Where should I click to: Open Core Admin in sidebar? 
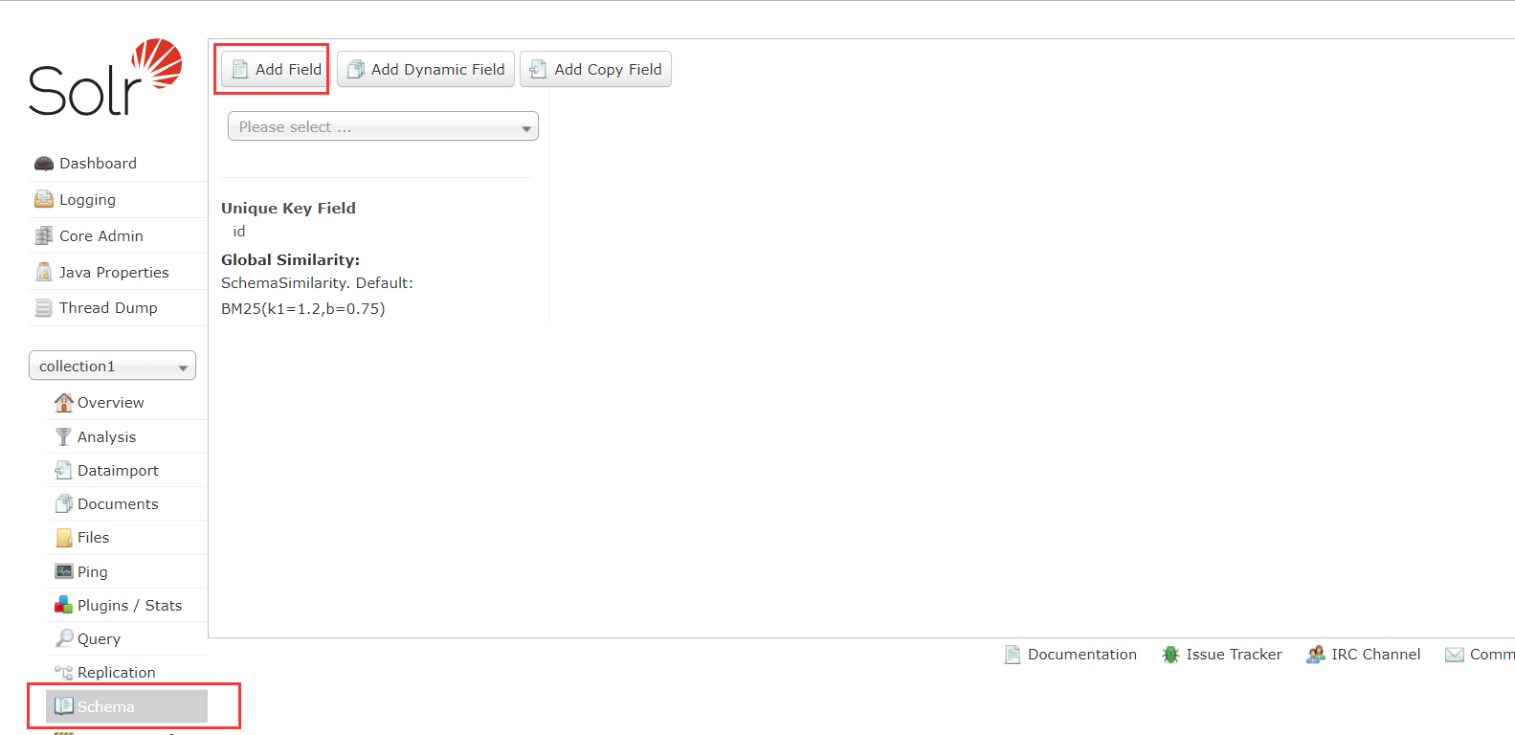[119, 235]
